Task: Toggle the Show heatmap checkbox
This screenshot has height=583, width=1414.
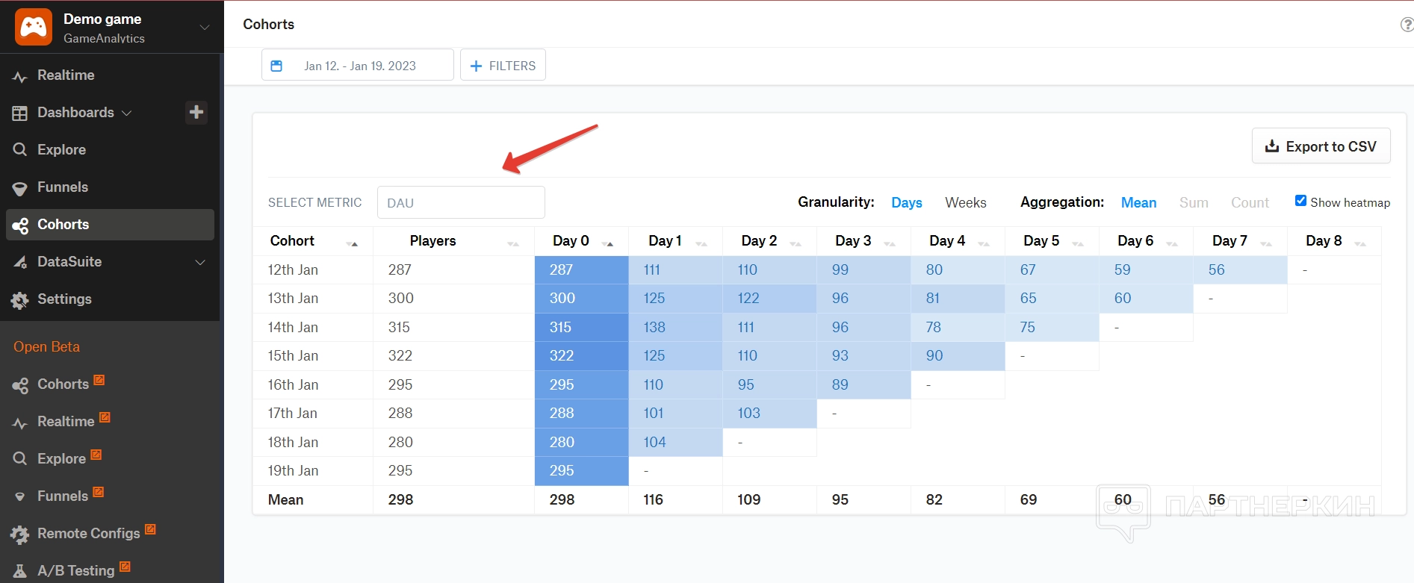Action: click(1300, 201)
